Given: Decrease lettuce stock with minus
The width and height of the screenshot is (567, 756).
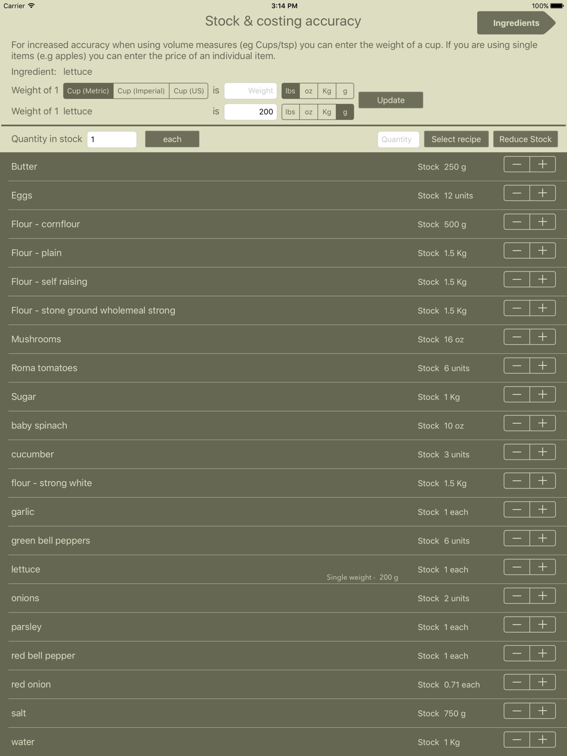Looking at the screenshot, I should 517,567.
